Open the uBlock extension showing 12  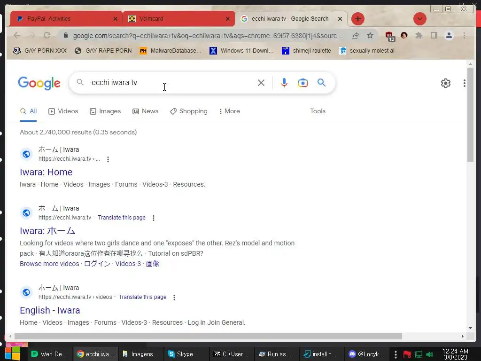coord(389,36)
